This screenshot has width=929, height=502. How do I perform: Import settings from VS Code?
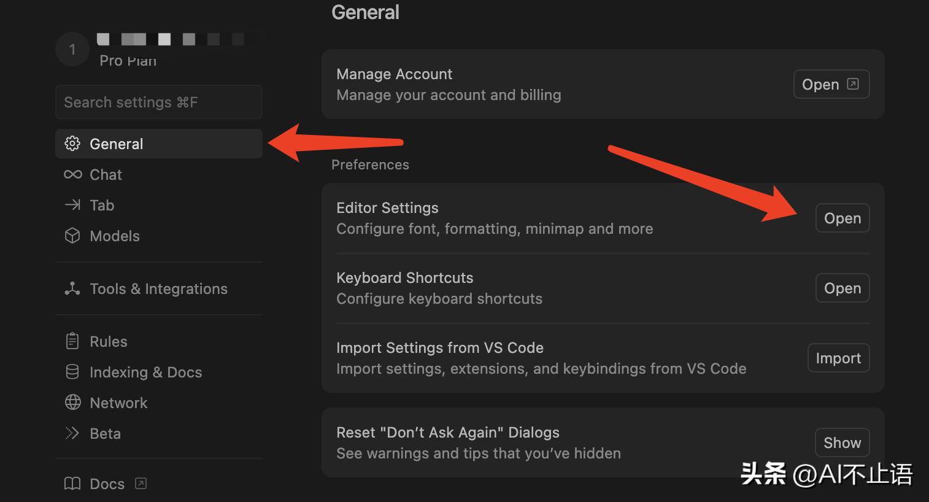(838, 358)
